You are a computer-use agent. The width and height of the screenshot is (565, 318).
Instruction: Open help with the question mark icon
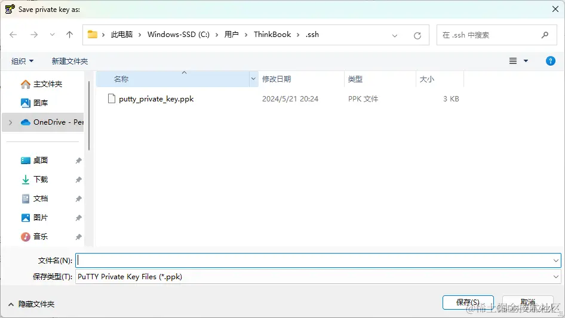[x=550, y=61]
